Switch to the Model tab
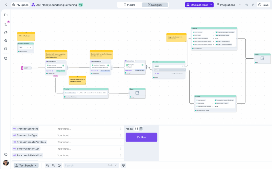The height and width of the screenshot is (169, 272). tap(129, 5)
